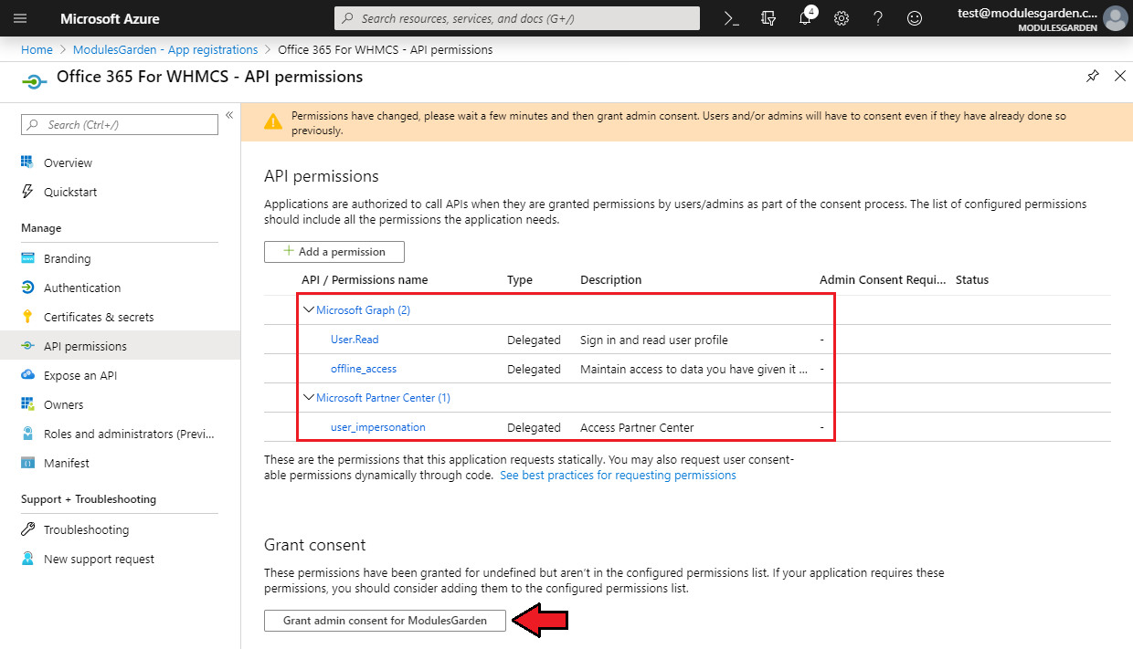Image resolution: width=1133 pixels, height=649 pixels.
Task: Click 'Access Partner Center' description
Action: click(637, 428)
